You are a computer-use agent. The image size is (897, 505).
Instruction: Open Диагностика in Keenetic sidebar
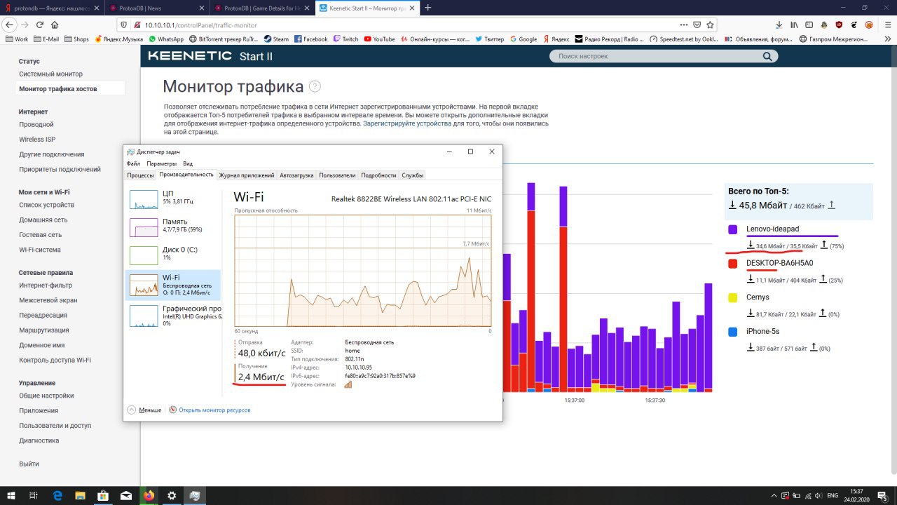[39, 440]
